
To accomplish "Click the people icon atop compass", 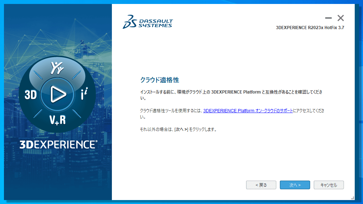I will (57, 68).
